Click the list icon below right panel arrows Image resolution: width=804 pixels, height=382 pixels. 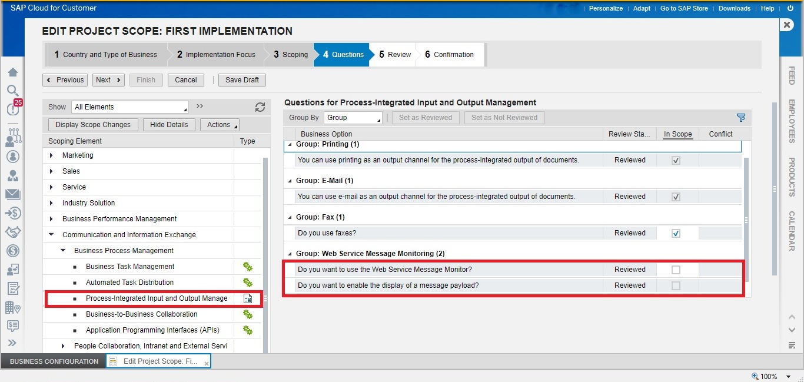tap(792, 345)
